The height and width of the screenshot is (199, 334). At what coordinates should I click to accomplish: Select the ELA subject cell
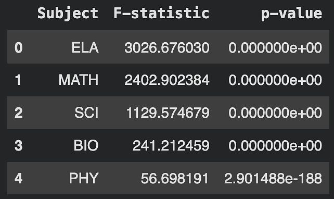[x=85, y=47]
